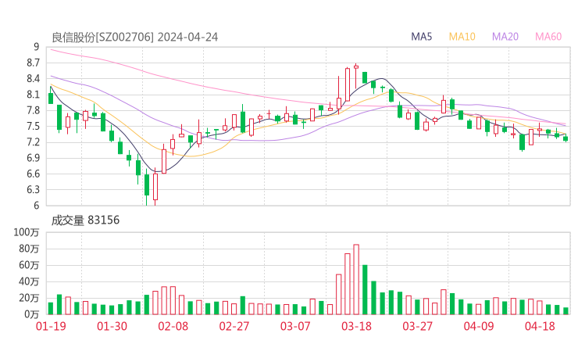Click the price axis value 6.9
The width and height of the screenshot is (578, 344).
click(33, 158)
